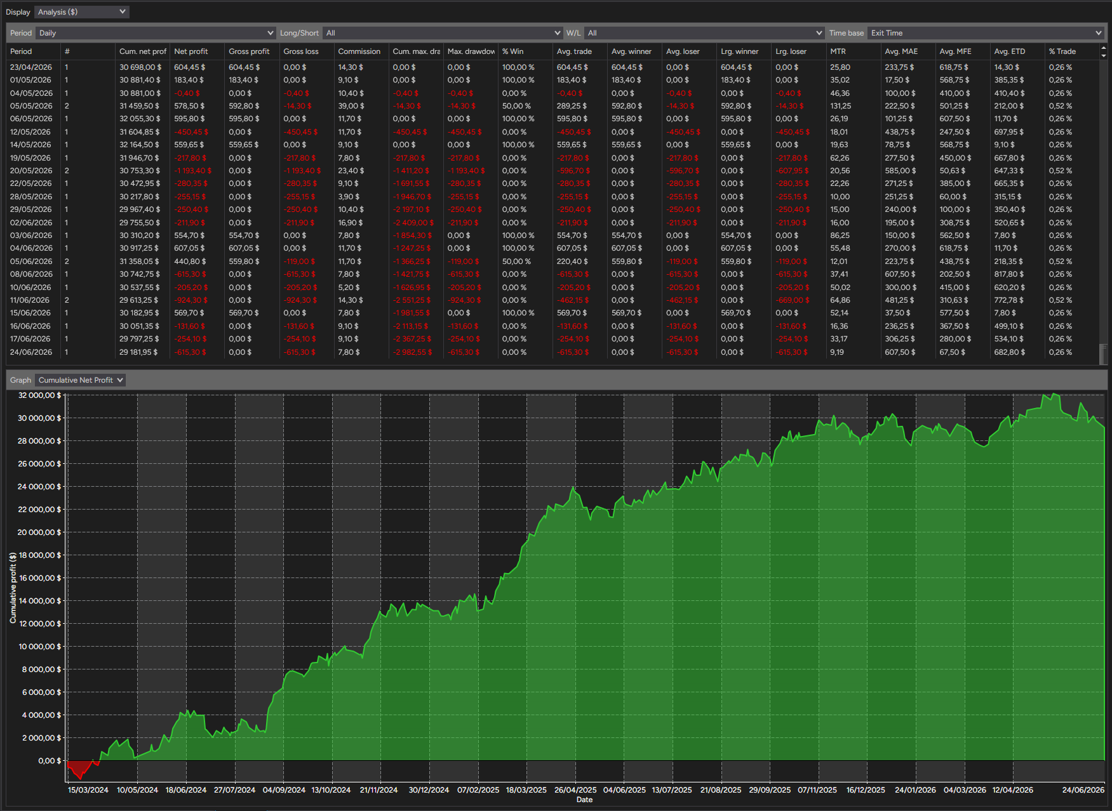Select the 01/05/2026 period row
The width and height of the screenshot is (1112, 811).
point(553,80)
